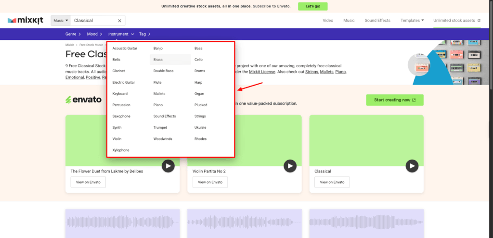The width and height of the screenshot is (493, 238).
Task: Select Banjo from instrument list
Action: 158,49
